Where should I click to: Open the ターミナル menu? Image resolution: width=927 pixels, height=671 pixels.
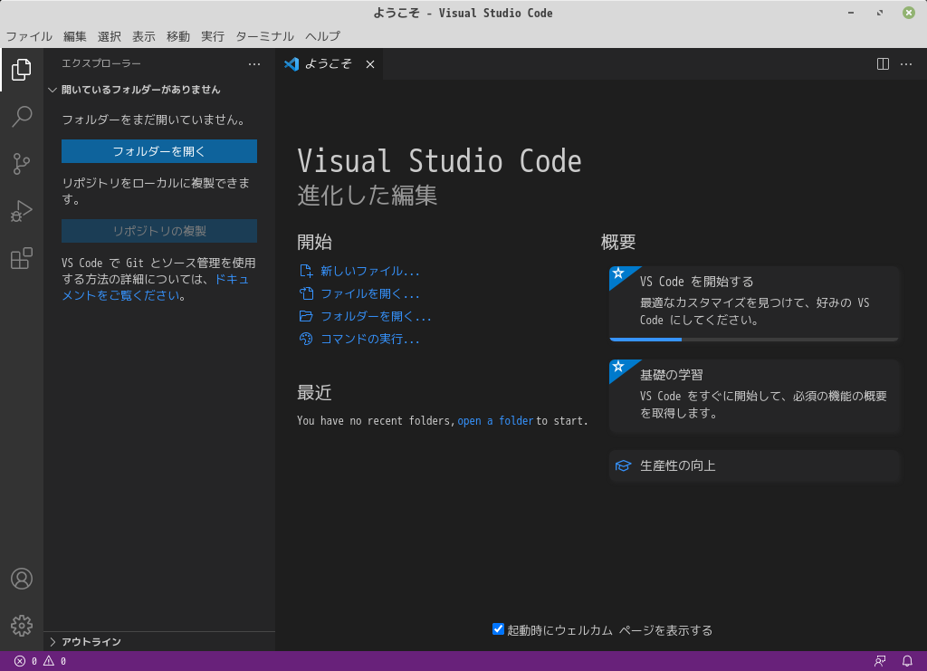(265, 36)
